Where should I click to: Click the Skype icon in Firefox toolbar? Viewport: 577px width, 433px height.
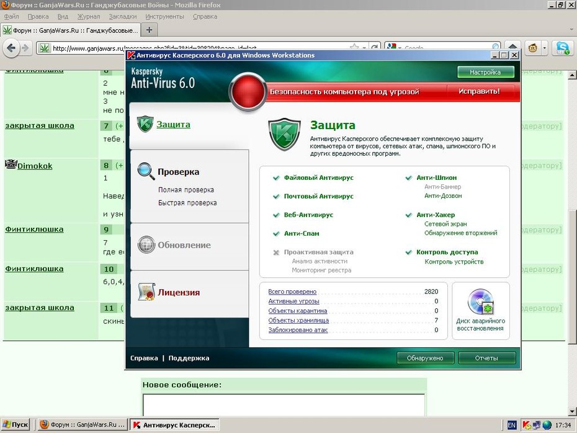tap(563, 48)
